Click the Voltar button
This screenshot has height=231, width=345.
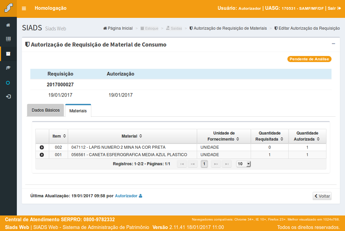click(322, 196)
